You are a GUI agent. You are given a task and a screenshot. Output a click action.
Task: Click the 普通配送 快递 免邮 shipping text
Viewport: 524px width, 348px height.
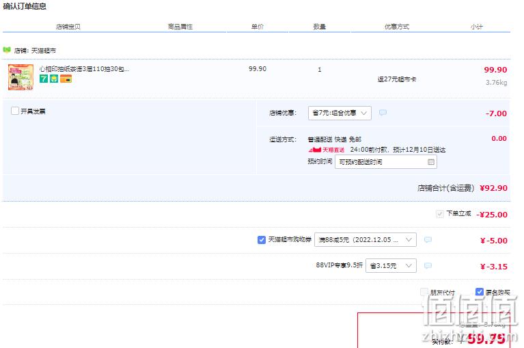click(335, 139)
